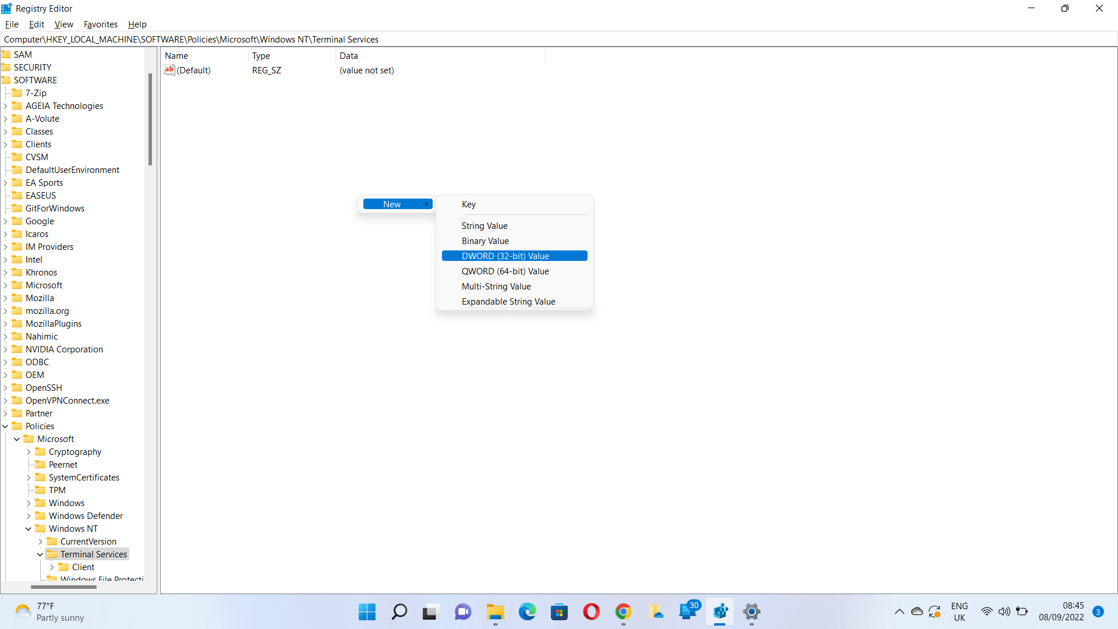Open the Edit menu
Screen dimensions: 1118x629
(x=36, y=24)
